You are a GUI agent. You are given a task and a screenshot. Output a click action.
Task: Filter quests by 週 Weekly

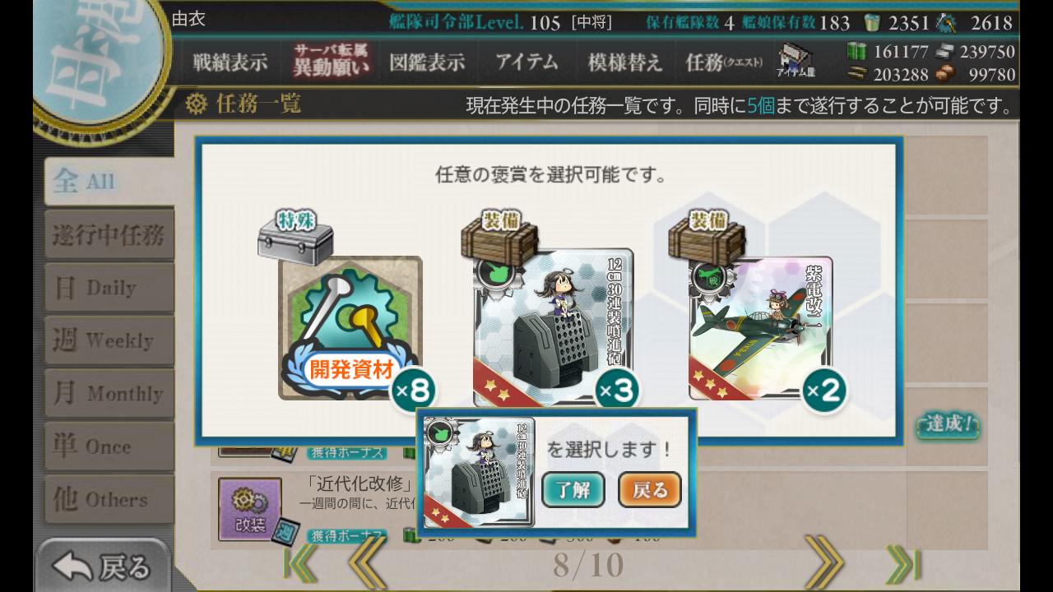[x=109, y=340]
